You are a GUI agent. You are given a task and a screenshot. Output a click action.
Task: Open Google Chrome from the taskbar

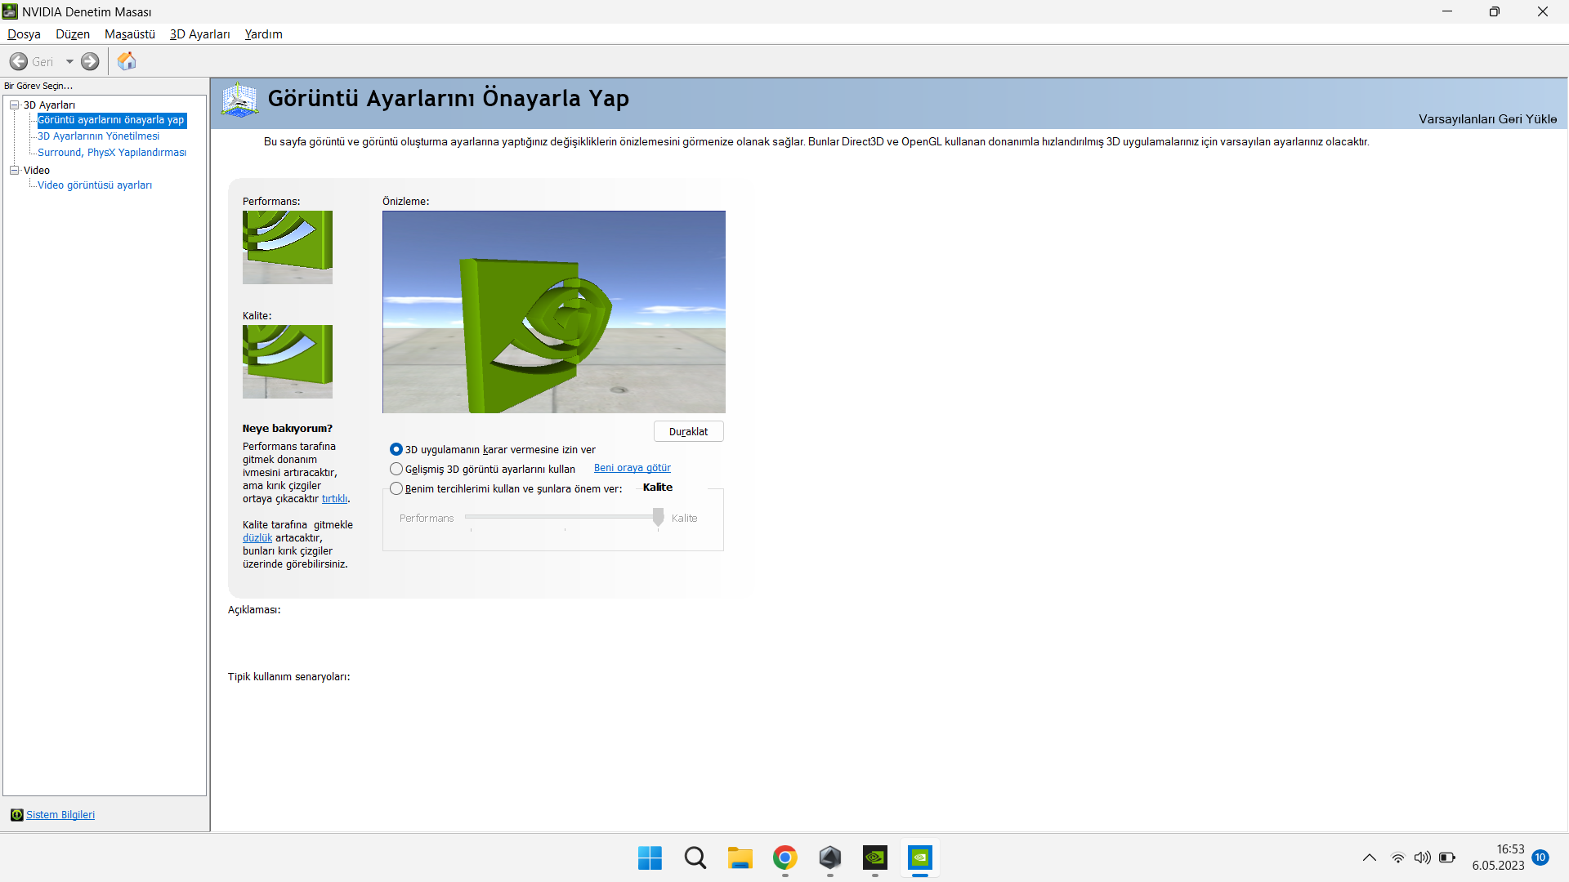coord(784,857)
